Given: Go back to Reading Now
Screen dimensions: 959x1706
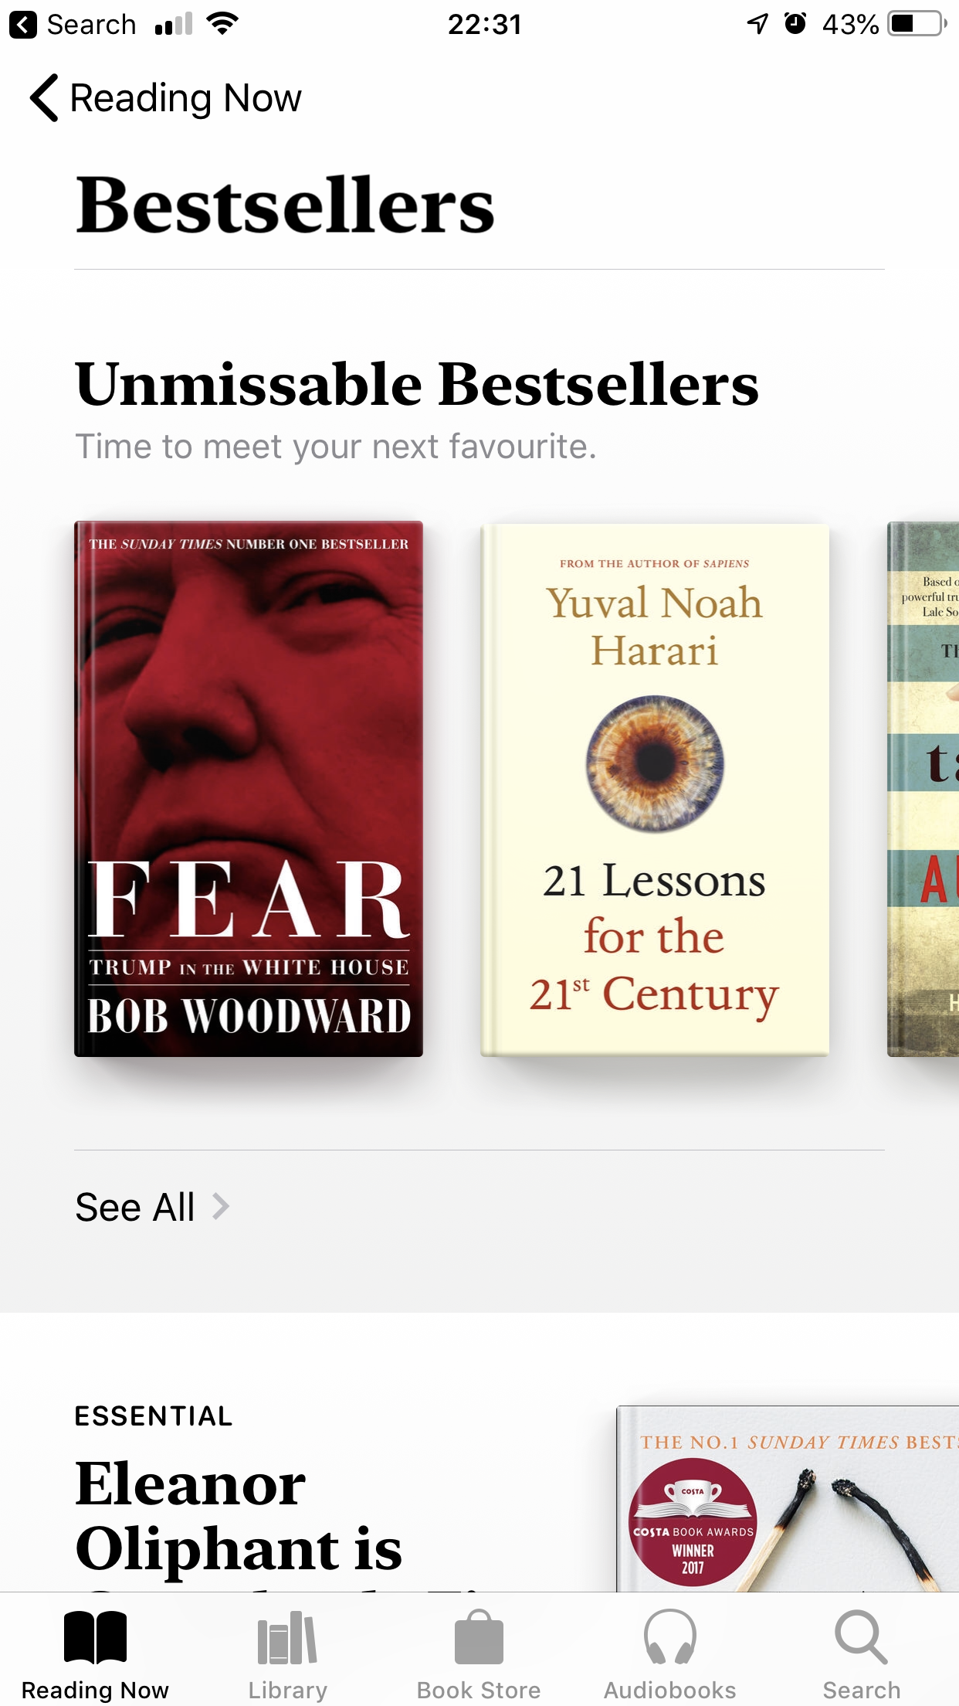Looking at the screenshot, I should [166, 98].
